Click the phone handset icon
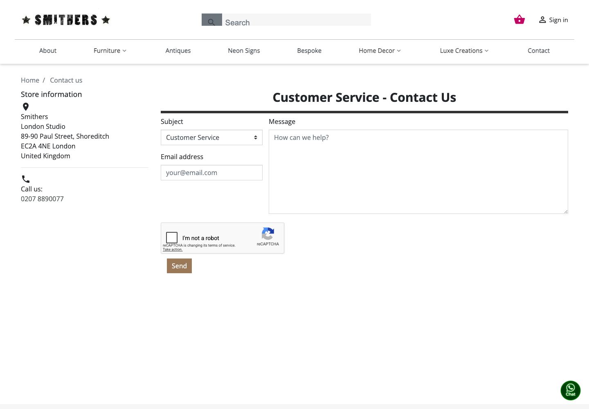This screenshot has height=409, width=589. coord(26,179)
